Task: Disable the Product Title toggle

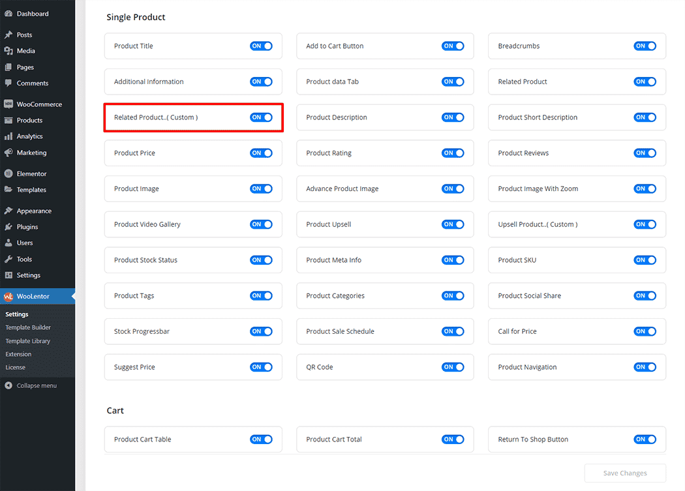Action: (261, 46)
